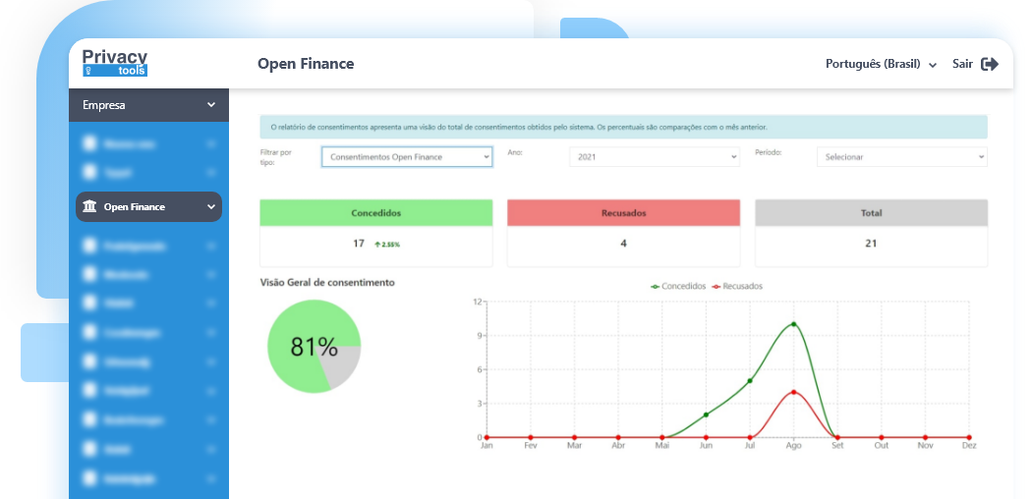
Task: Click the bank icon next to Open Finance
Action: [x=89, y=206]
